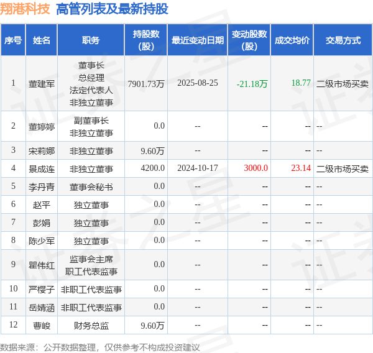Click the row number 10
Screen dimensions: 373x353
coord(13,288)
